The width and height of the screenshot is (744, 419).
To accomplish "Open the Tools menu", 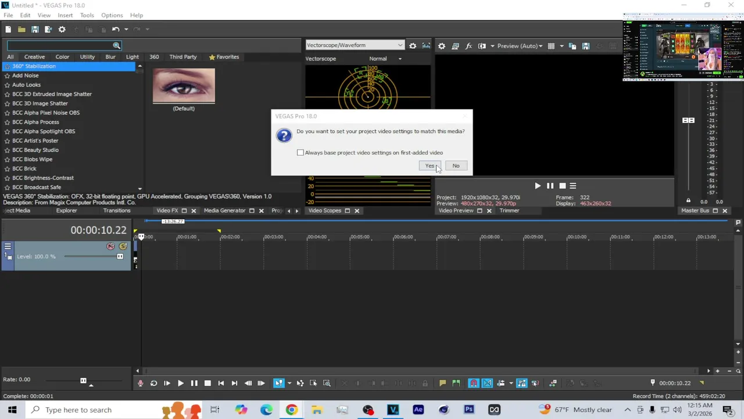I will pos(87,15).
